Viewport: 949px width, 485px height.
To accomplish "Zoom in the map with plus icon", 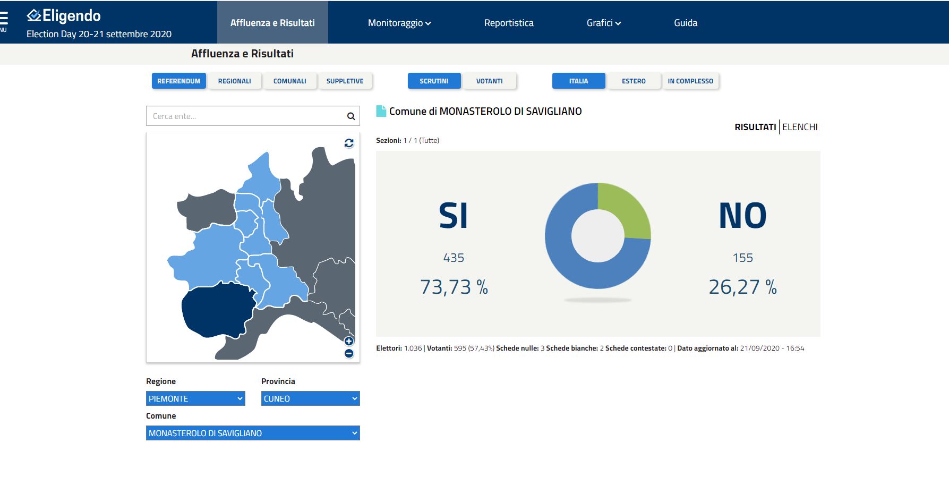I will (349, 341).
